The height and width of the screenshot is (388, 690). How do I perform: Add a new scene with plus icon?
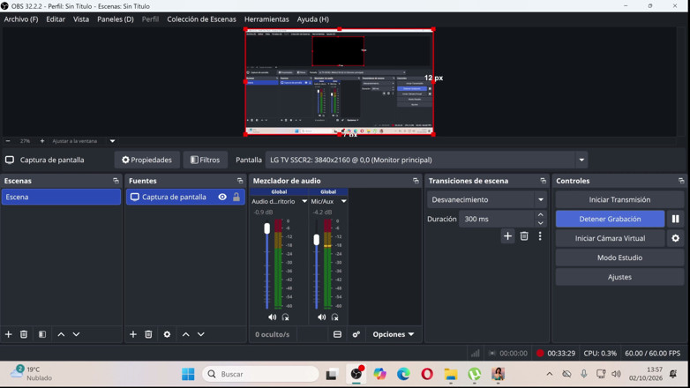click(x=8, y=334)
